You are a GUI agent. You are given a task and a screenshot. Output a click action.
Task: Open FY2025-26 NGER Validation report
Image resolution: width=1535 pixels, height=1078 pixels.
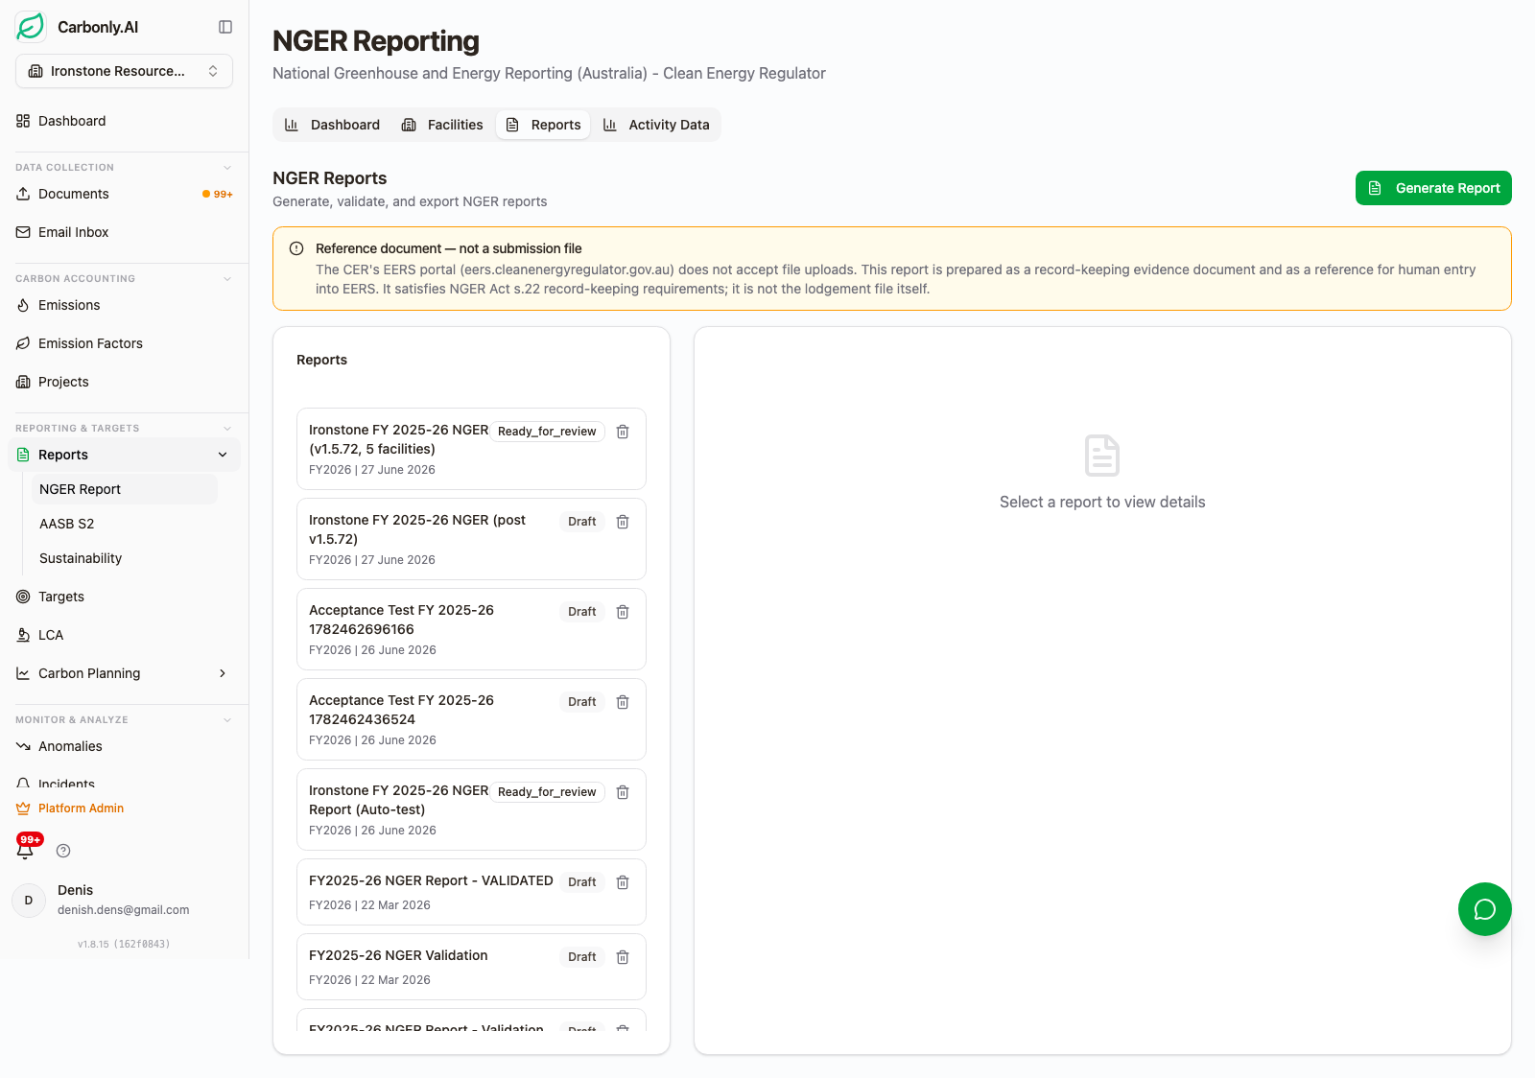tap(471, 967)
